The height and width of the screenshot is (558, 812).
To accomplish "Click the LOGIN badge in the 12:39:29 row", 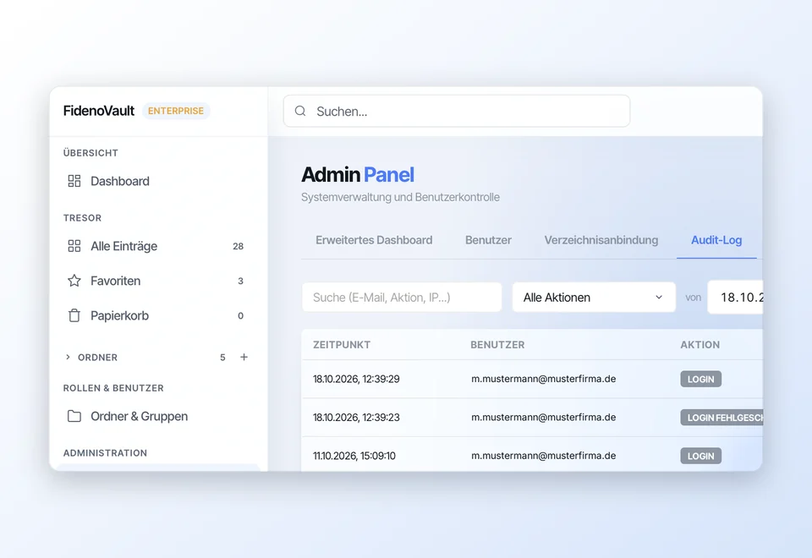I will tap(700, 379).
